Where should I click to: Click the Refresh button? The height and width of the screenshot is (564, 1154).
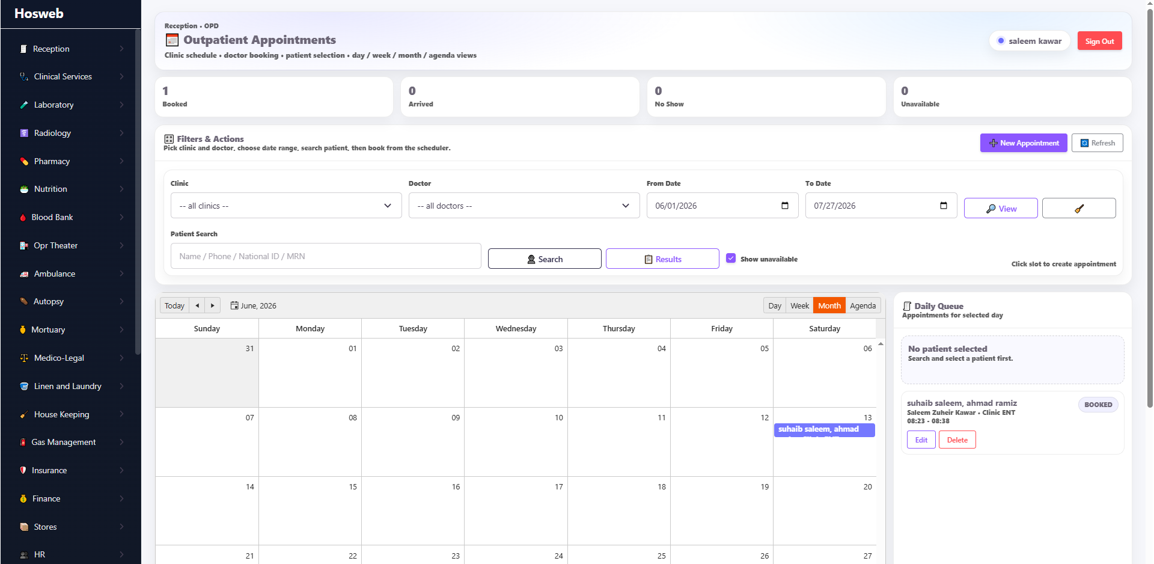coord(1098,143)
